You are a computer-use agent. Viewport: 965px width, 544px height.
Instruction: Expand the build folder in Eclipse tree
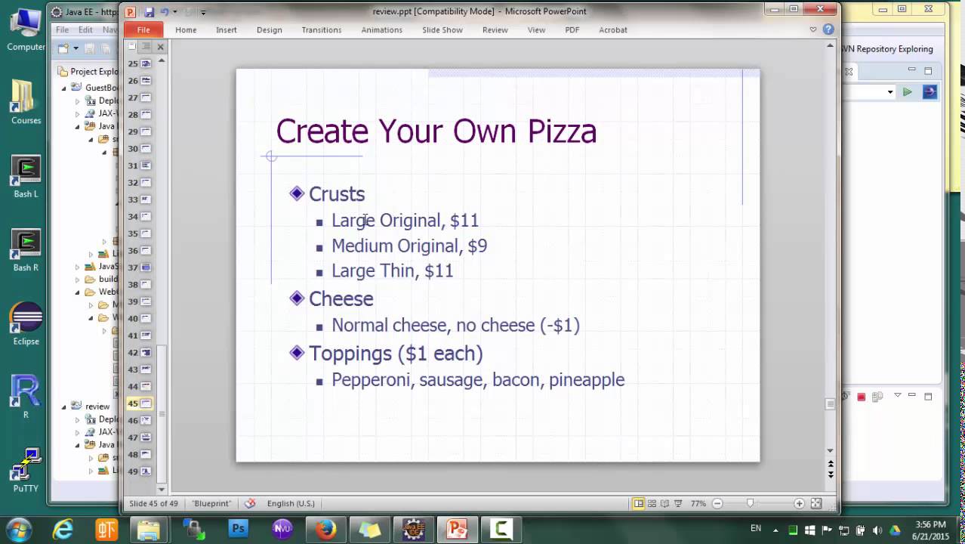(77, 280)
